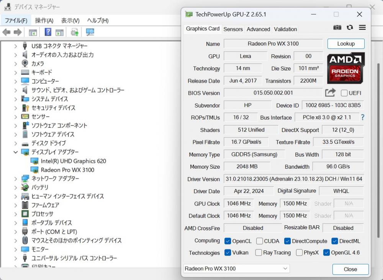Select Intel(R) UHD Graphics 620 adapter

tap(73, 161)
